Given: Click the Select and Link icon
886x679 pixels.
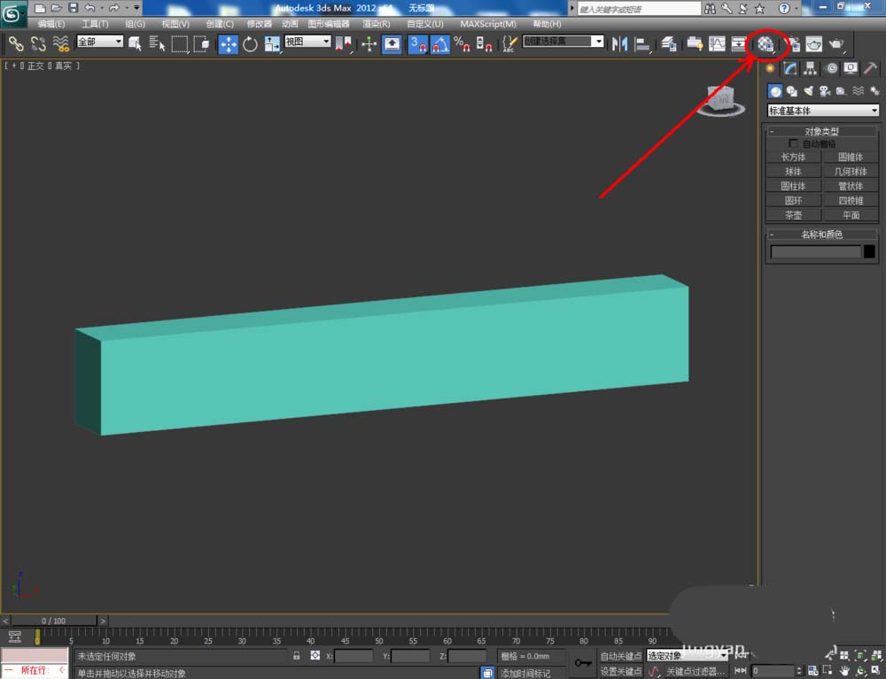Looking at the screenshot, I should coord(16,43).
